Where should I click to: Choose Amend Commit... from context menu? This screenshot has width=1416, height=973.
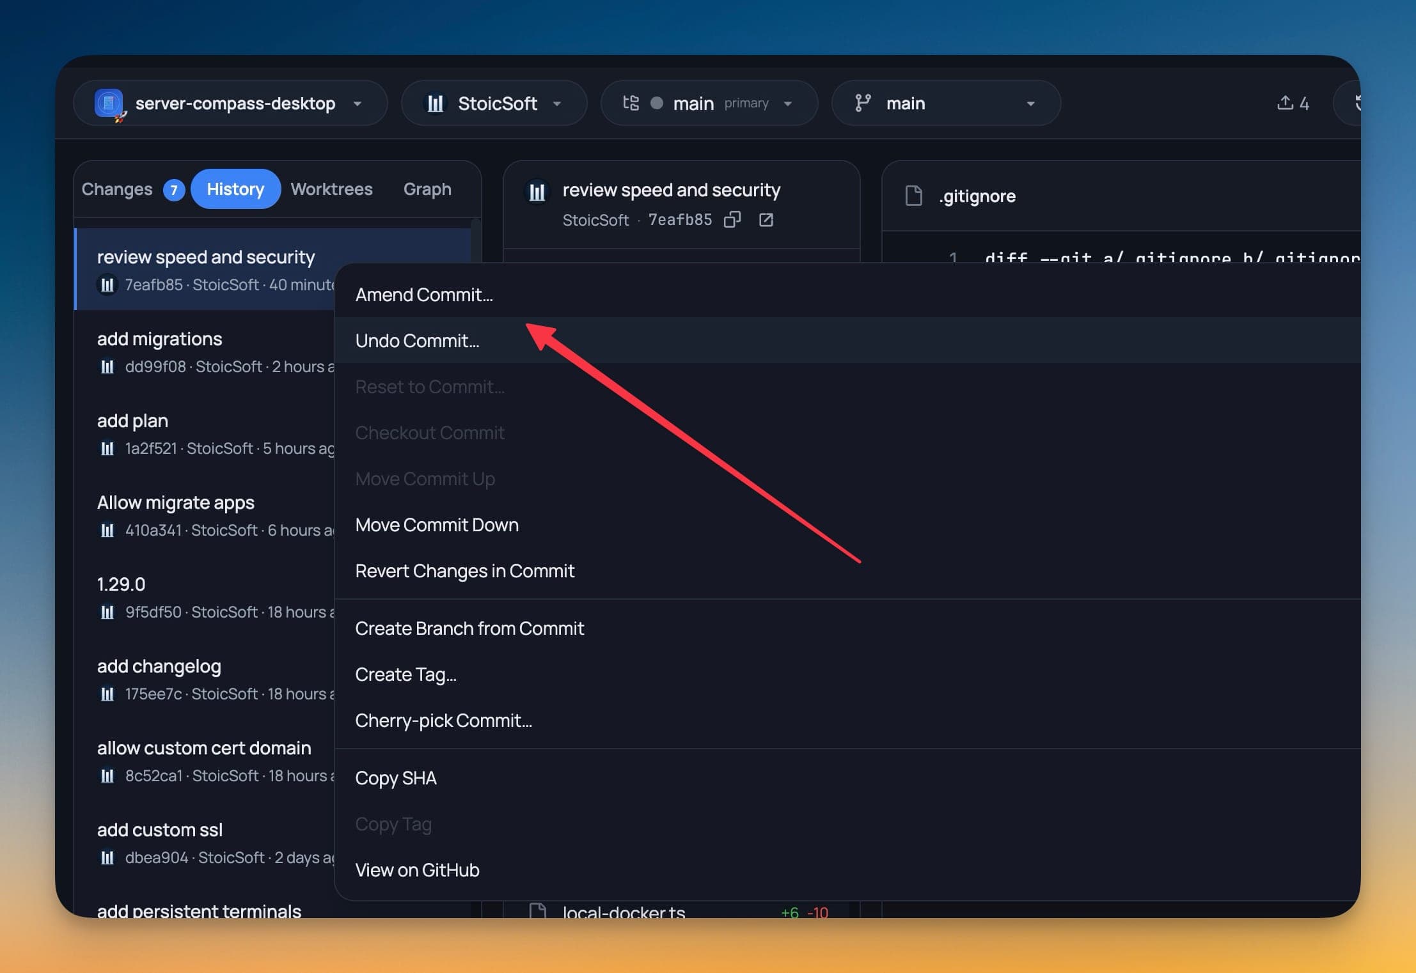[847, 294]
